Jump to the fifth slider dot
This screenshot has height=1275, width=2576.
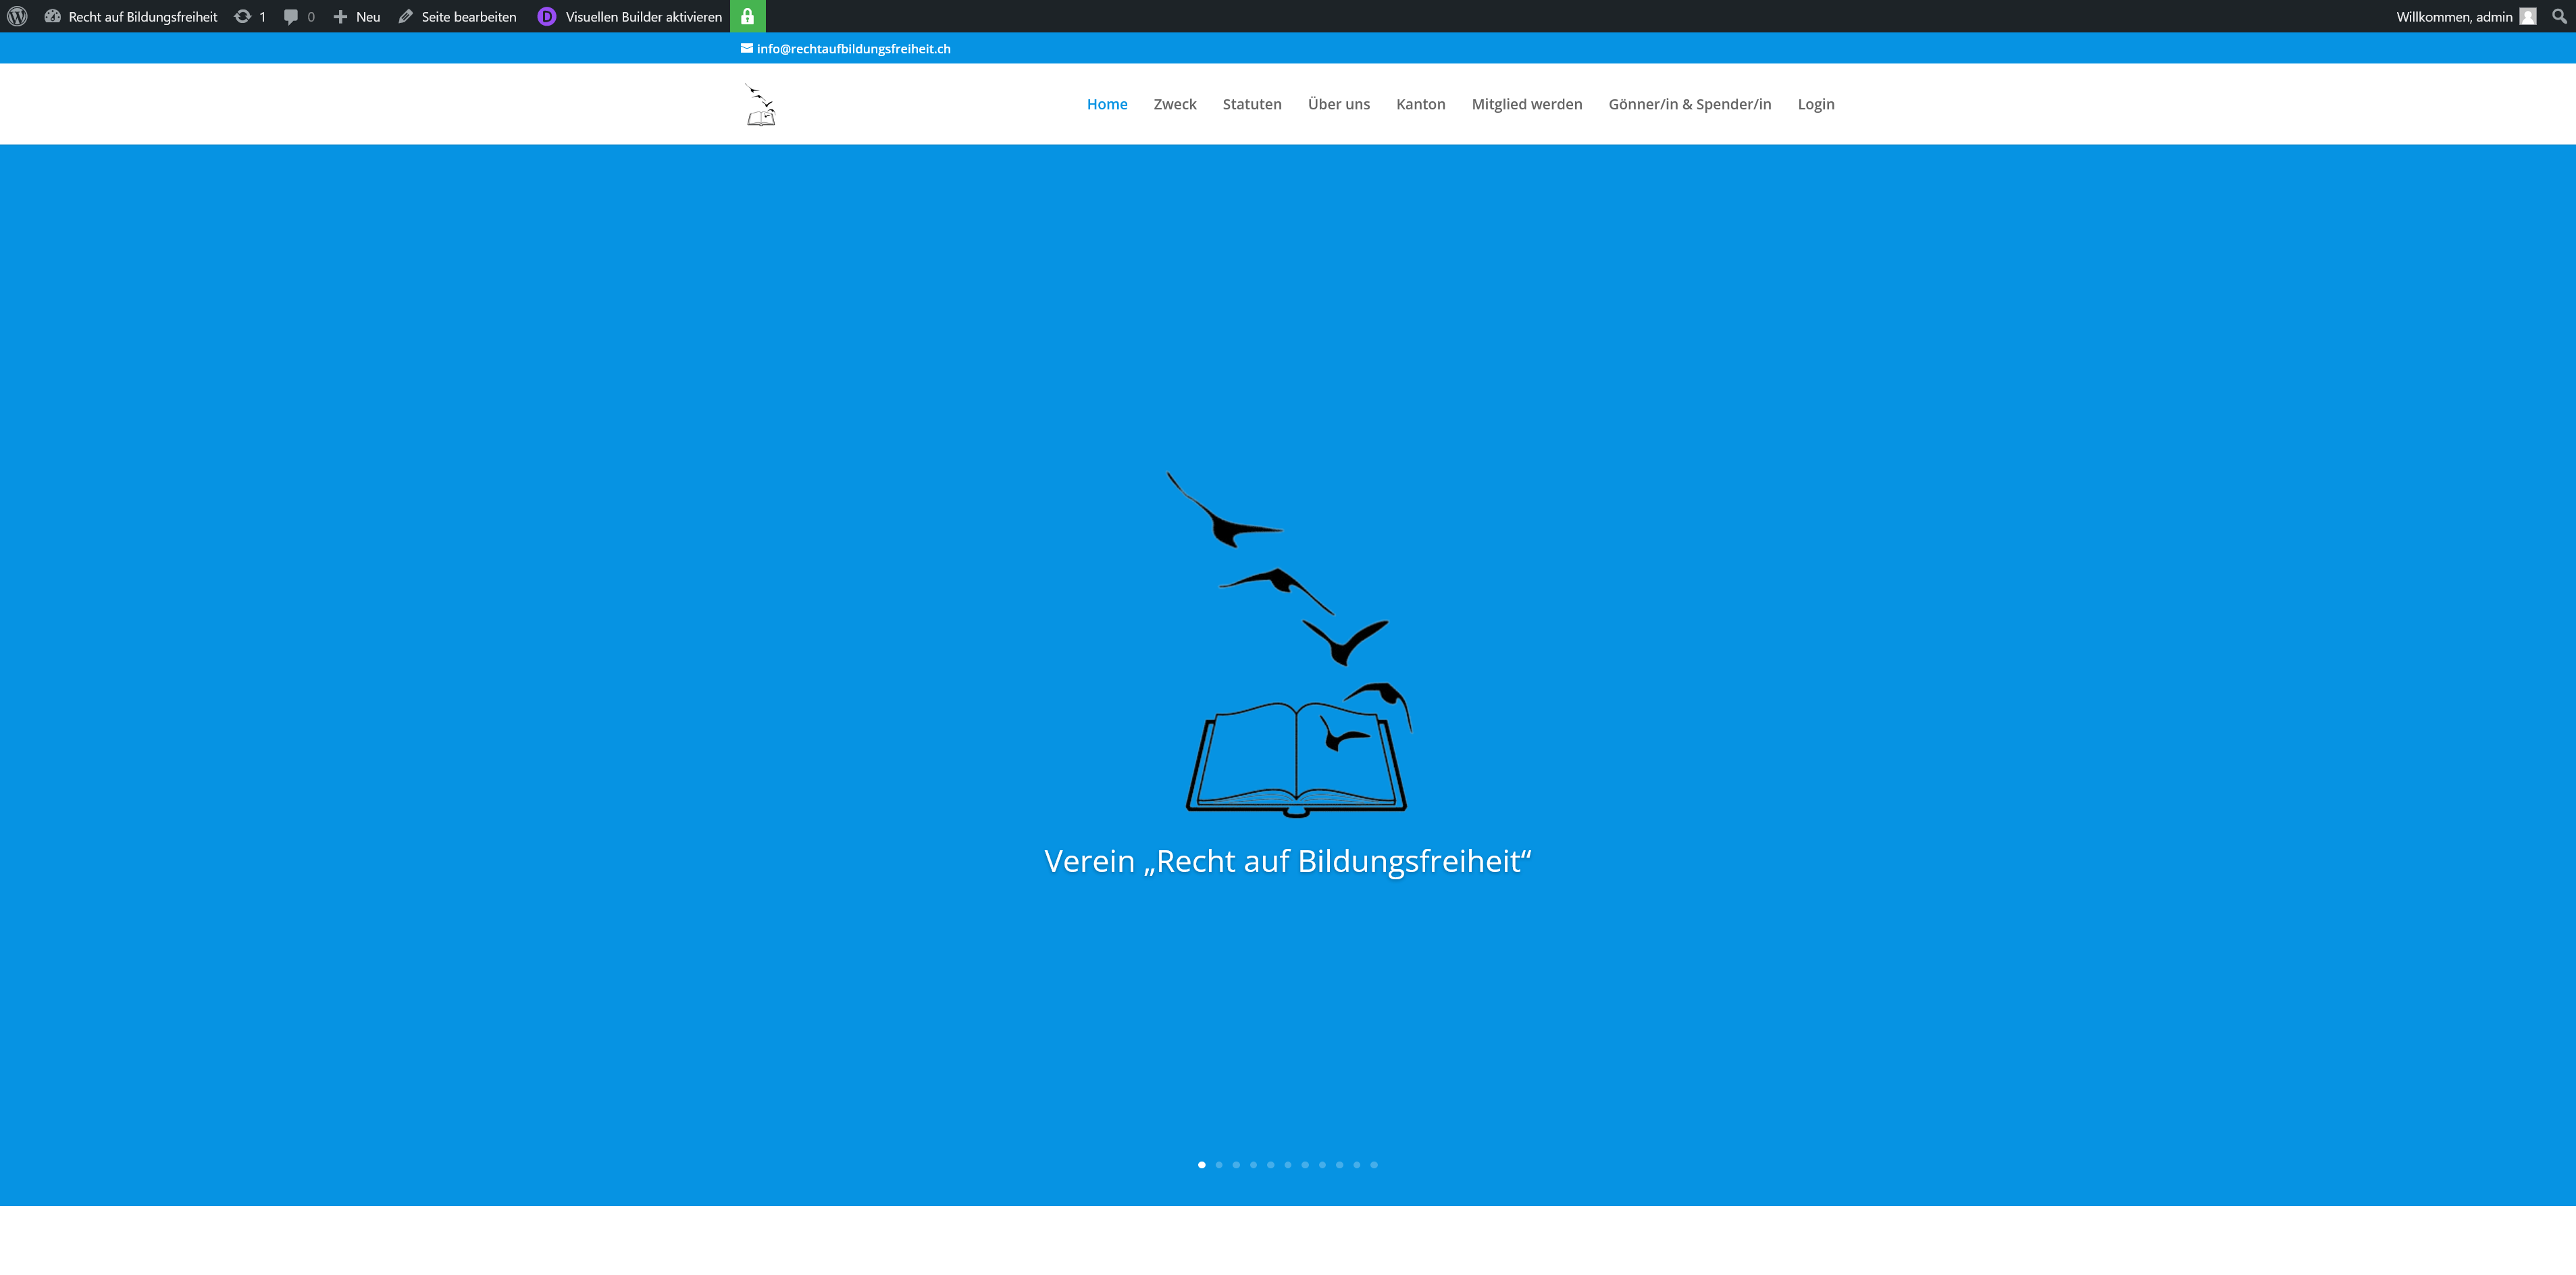tap(1270, 1165)
